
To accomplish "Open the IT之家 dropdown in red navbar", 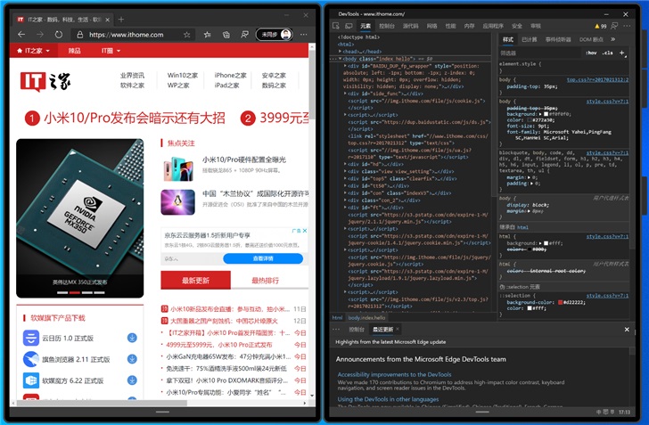I will (x=36, y=51).
